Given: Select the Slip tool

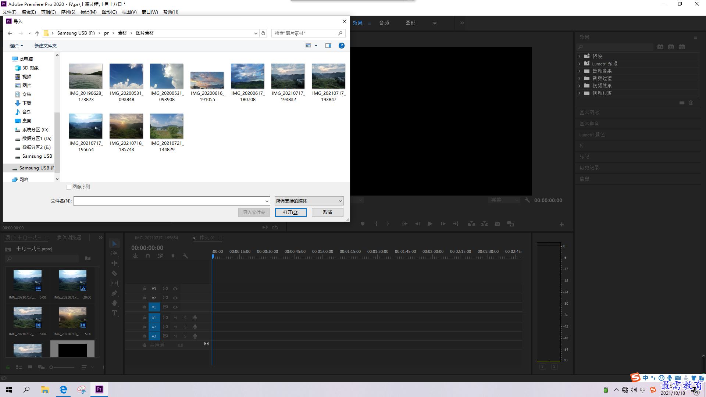Looking at the screenshot, I should (x=114, y=283).
